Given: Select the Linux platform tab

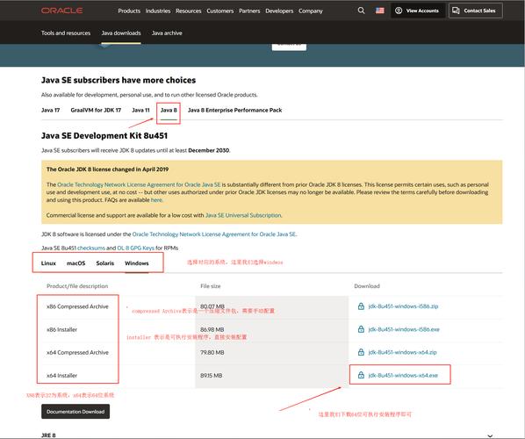Looking at the screenshot, I should point(48,263).
